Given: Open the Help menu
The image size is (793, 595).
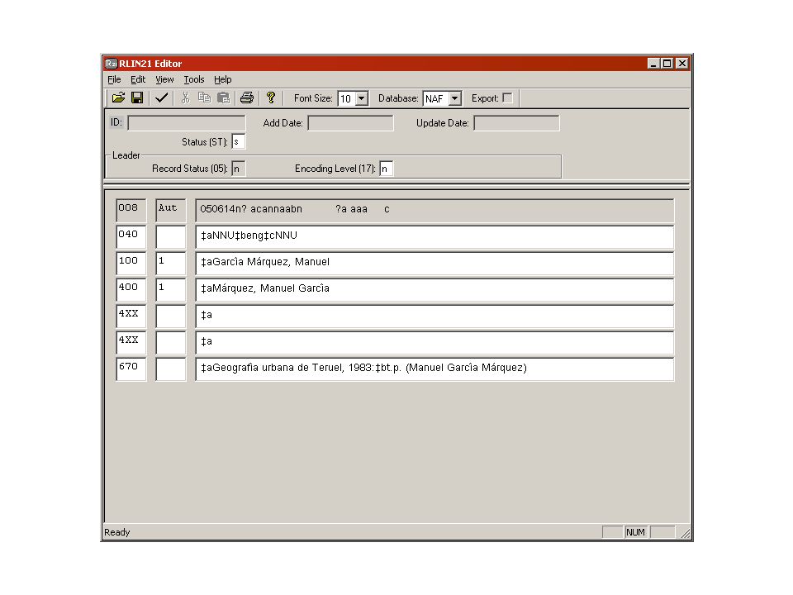Looking at the screenshot, I should (x=222, y=79).
